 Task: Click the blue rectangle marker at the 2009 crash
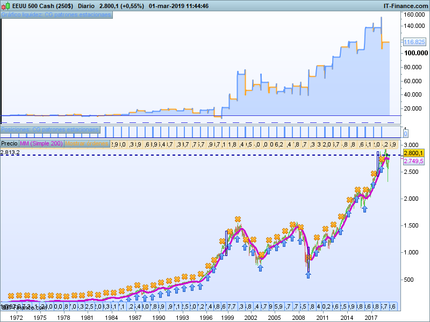[x=309, y=259]
